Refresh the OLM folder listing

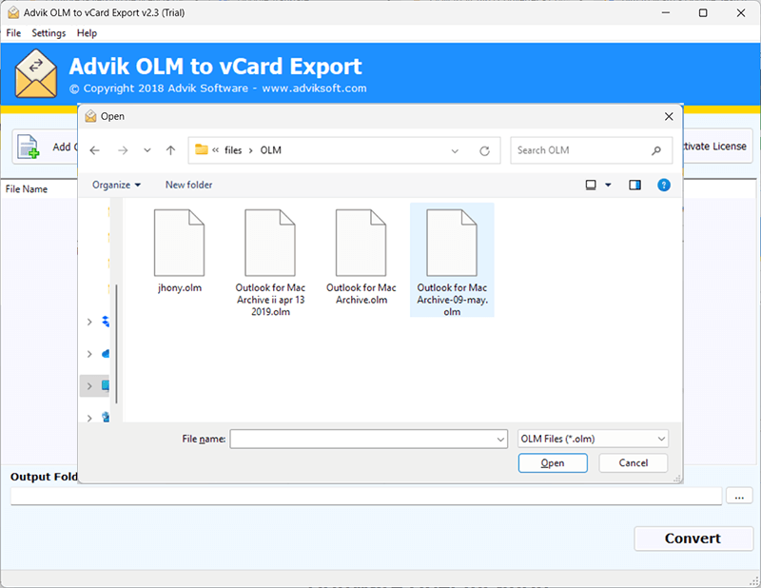tap(484, 151)
